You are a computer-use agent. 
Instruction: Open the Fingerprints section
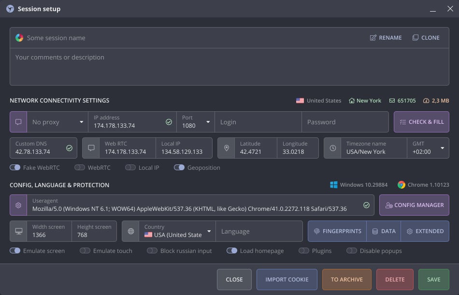337,231
